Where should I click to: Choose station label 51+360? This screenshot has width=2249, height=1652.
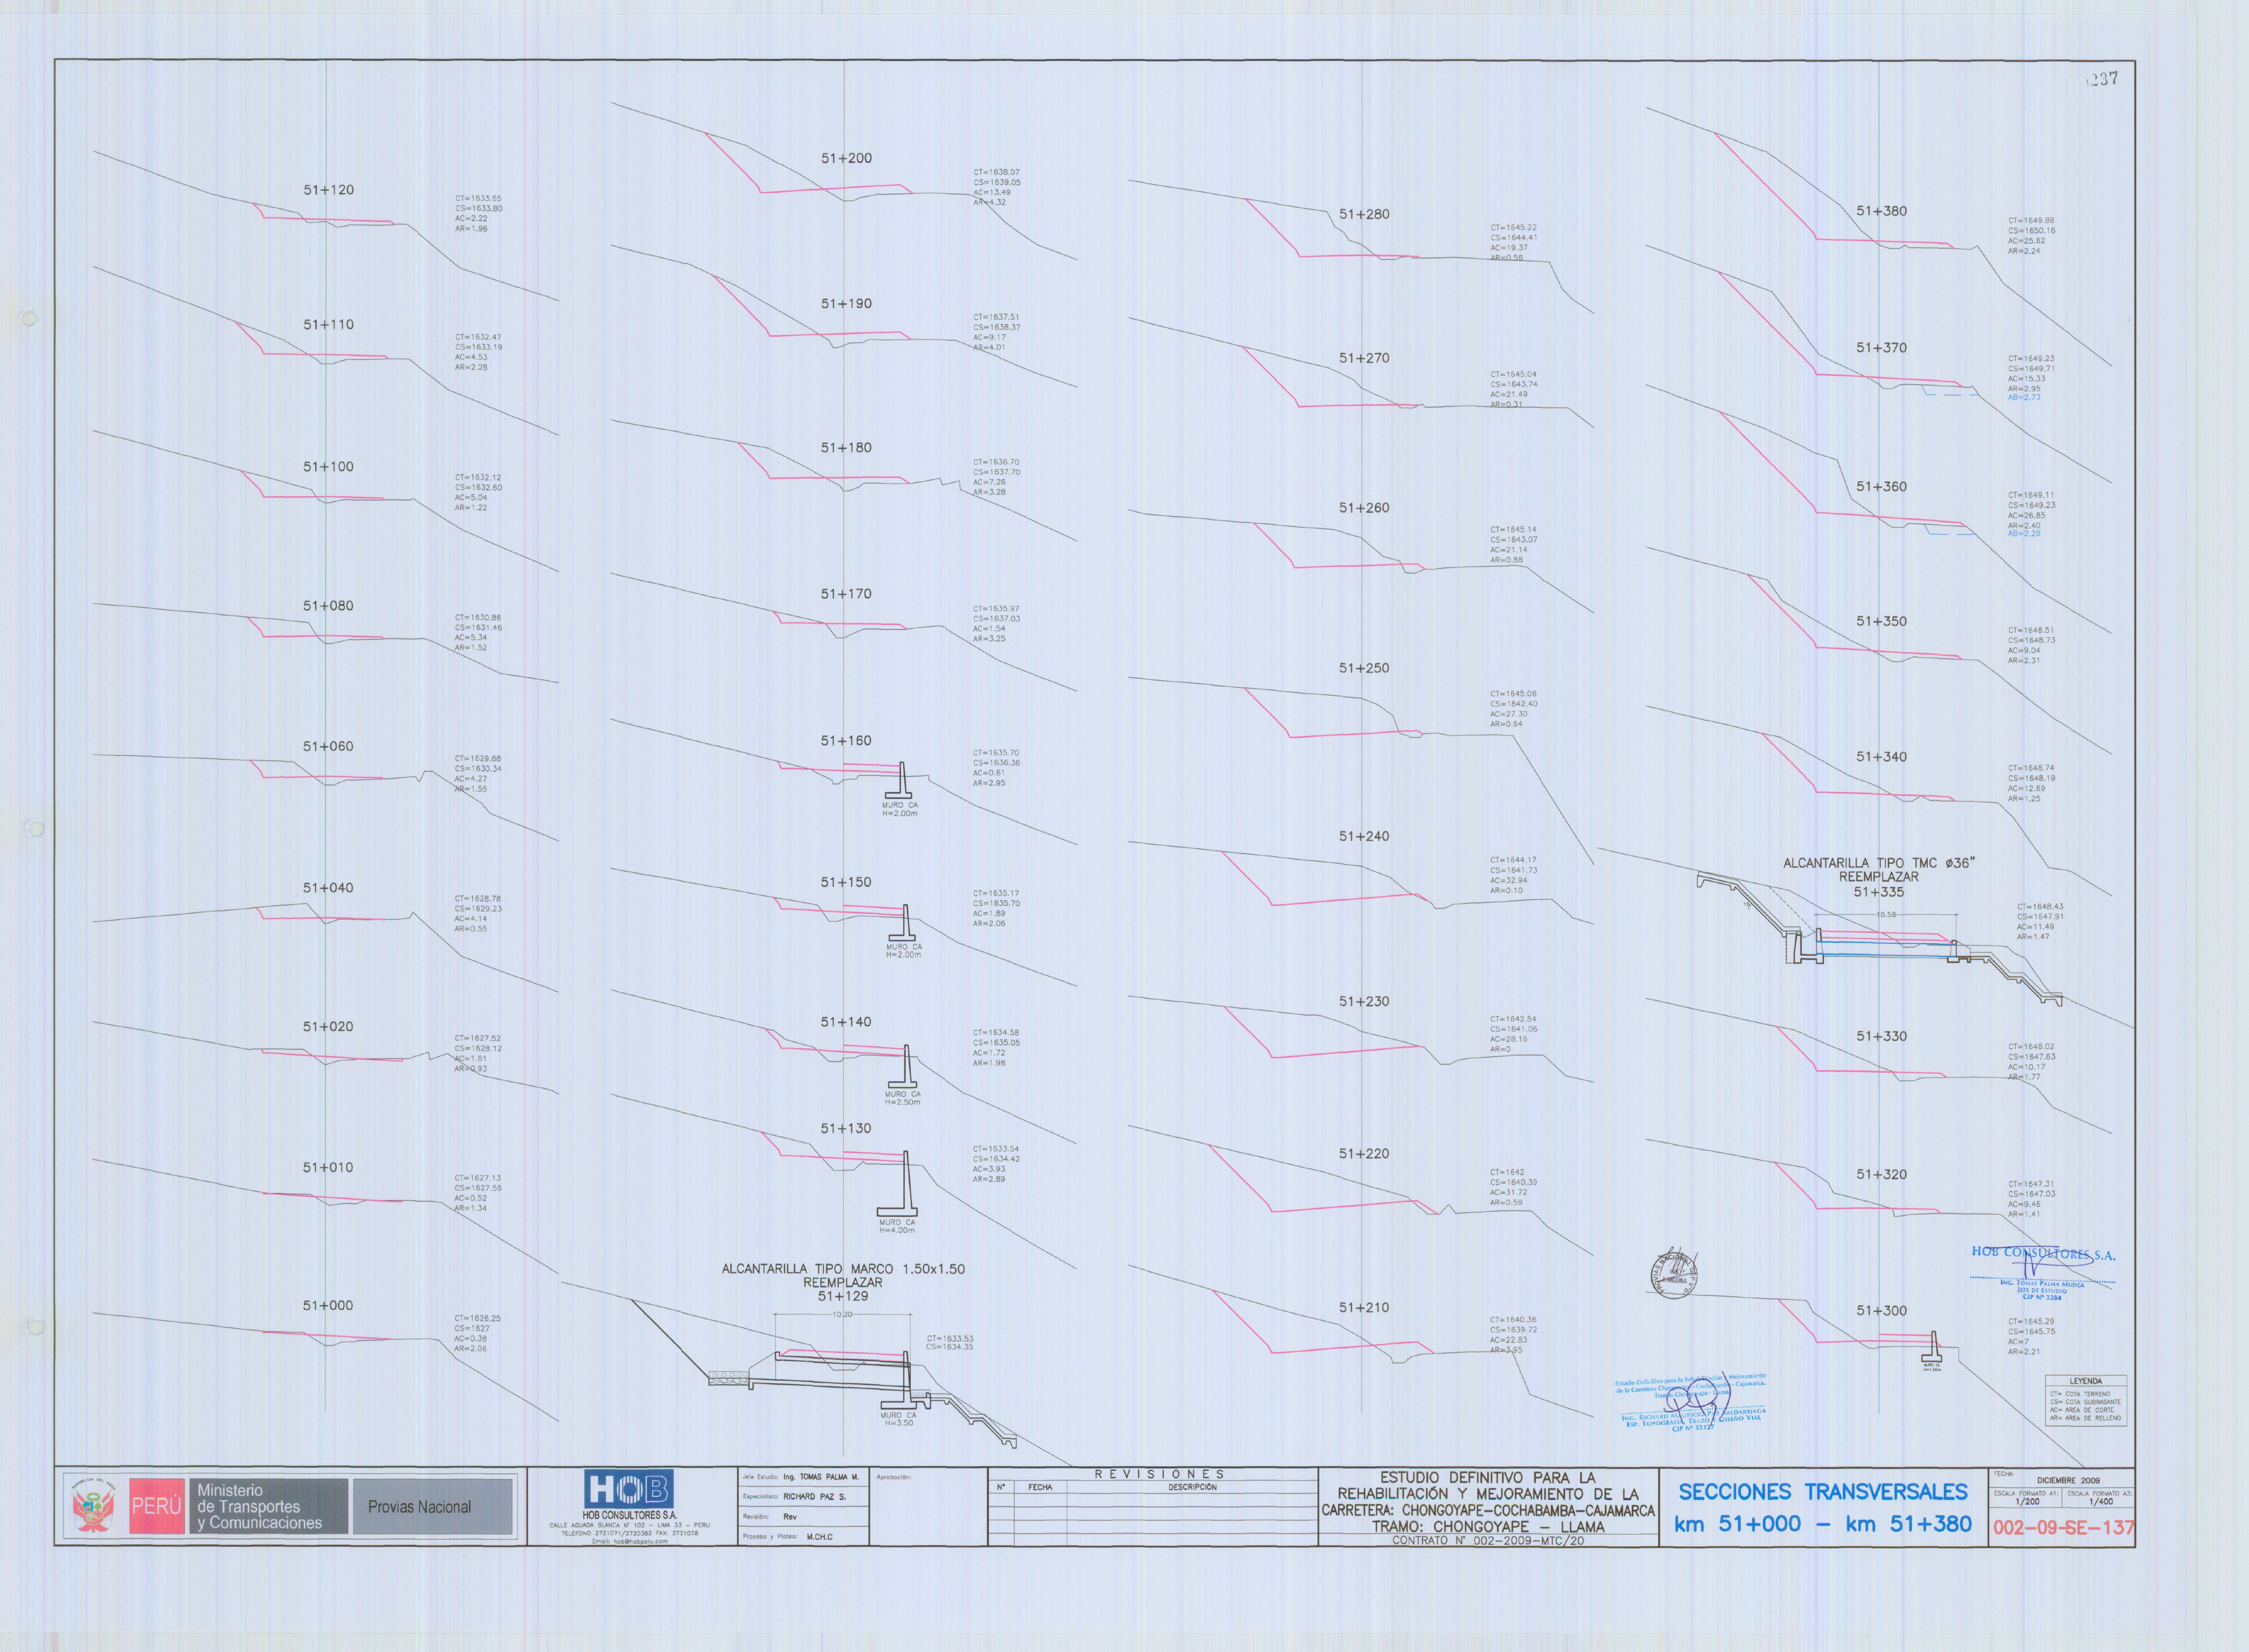(1881, 487)
